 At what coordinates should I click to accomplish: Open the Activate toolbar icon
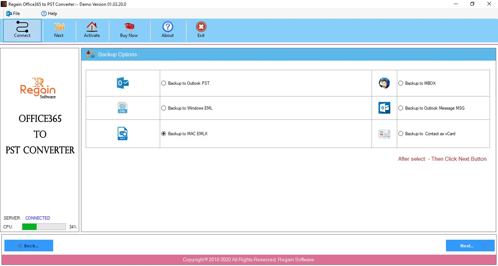92,27
